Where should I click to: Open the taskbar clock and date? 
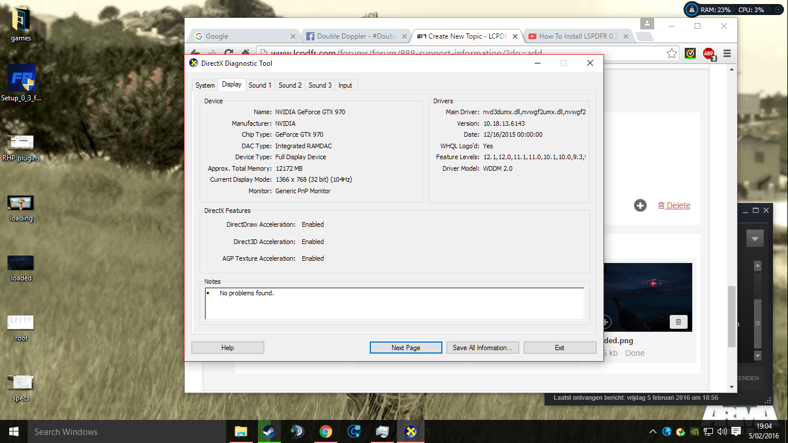(x=764, y=431)
